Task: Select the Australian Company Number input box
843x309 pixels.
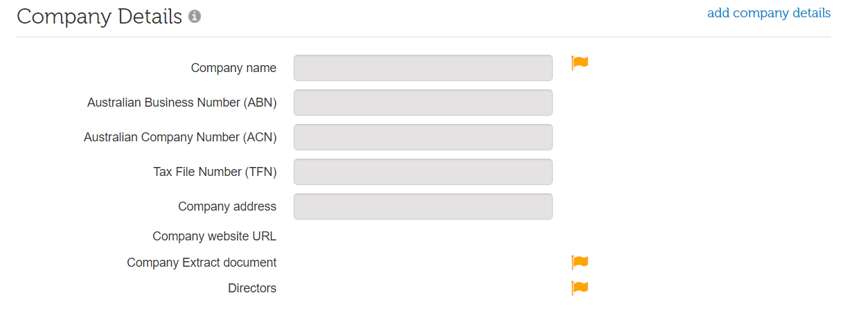Action: click(x=423, y=137)
